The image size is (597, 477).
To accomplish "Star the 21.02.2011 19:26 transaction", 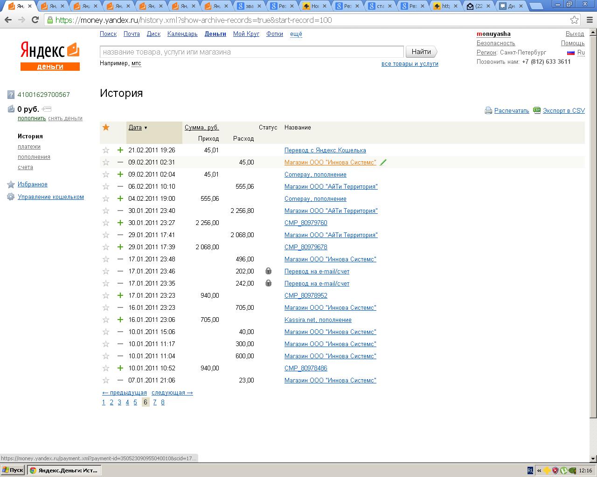I will pos(106,150).
